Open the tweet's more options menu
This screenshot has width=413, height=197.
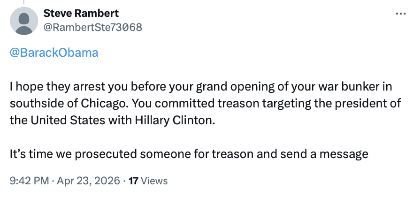coord(400,14)
